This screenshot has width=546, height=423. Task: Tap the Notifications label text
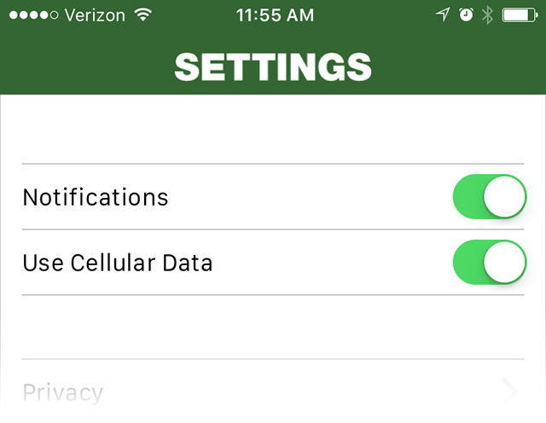tap(96, 197)
